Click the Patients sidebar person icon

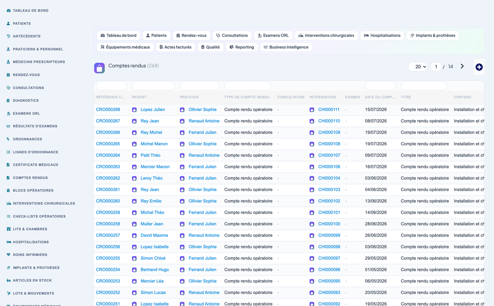(x=9, y=23)
